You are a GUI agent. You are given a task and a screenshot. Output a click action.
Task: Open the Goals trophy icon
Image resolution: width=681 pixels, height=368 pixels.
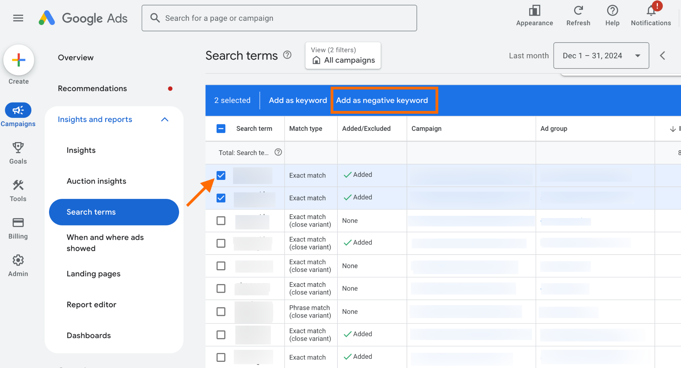point(18,148)
